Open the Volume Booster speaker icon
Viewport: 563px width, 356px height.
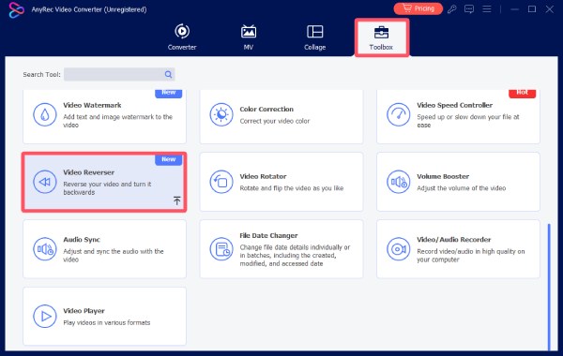click(398, 182)
